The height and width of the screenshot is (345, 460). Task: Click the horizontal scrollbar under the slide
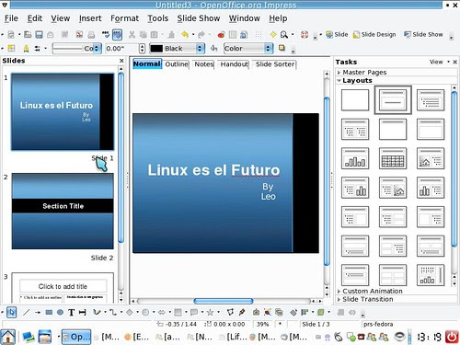pos(224,301)
